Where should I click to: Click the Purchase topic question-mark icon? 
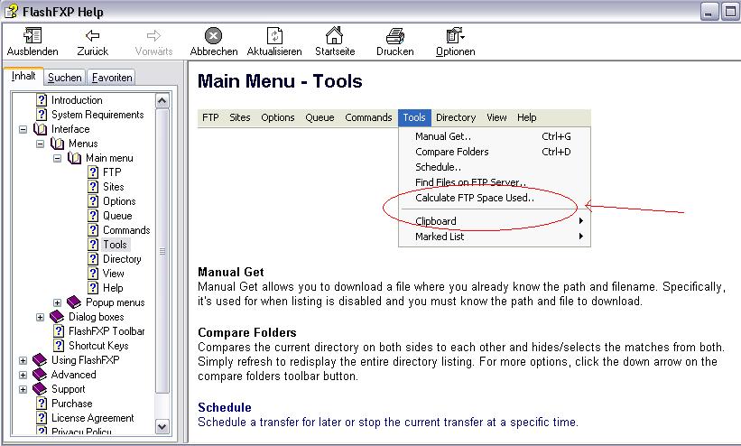coord(42,404)
